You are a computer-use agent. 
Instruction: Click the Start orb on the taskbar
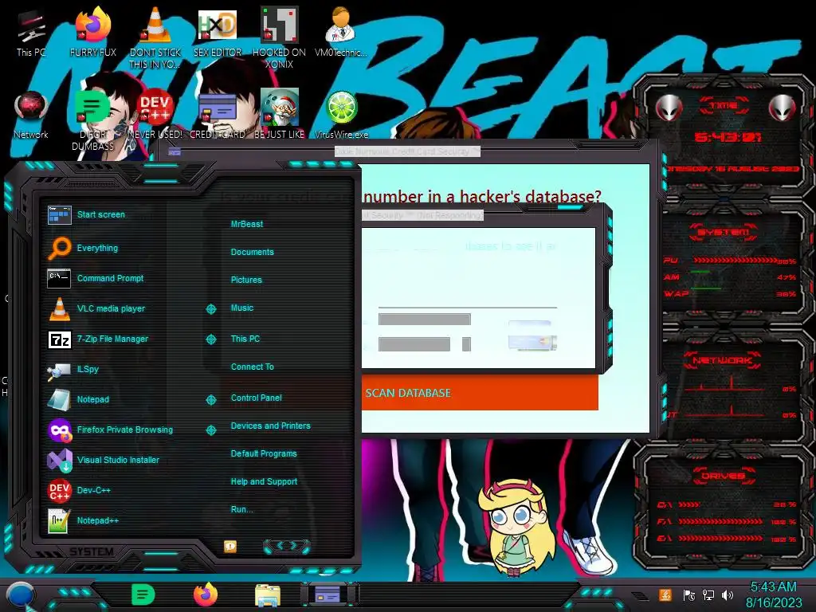click(x=20, y=595)
